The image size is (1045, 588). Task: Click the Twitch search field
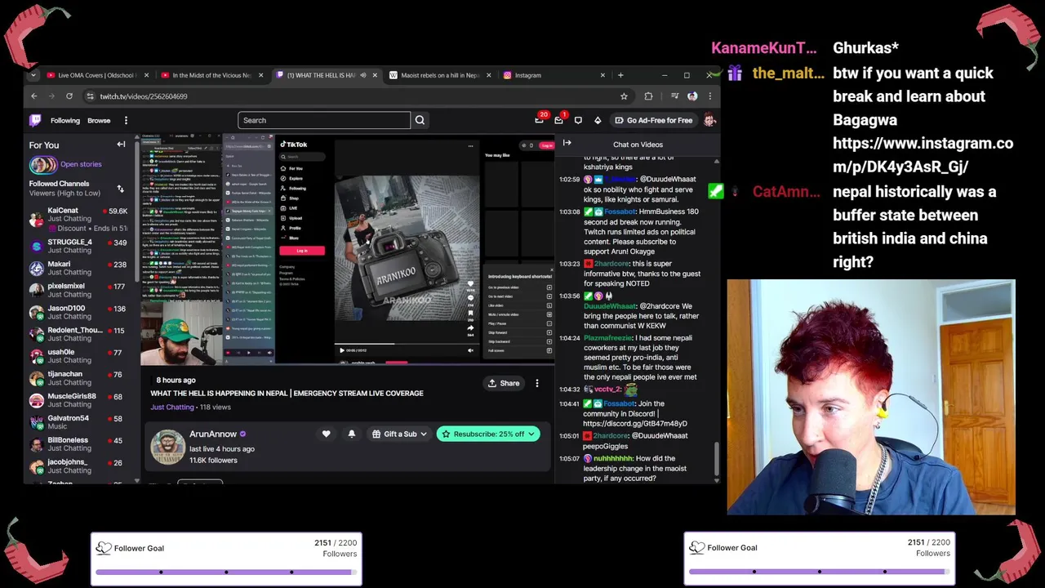point(324,120)
